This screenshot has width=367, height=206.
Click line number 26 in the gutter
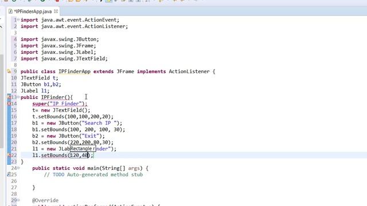pos(14,181)
